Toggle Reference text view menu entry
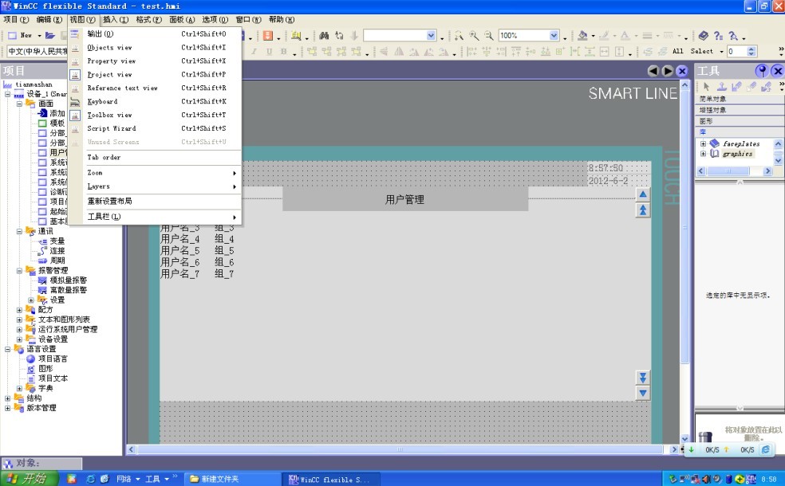The image size is (785, 486). 156,88
